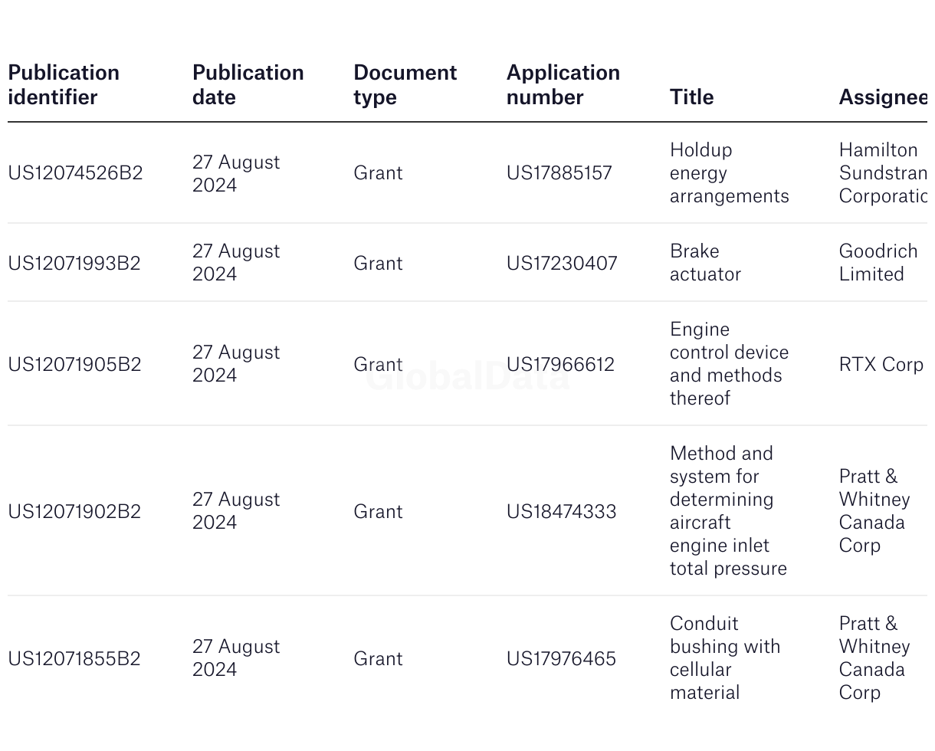Click the Document type column header

(x=405, y=84)
